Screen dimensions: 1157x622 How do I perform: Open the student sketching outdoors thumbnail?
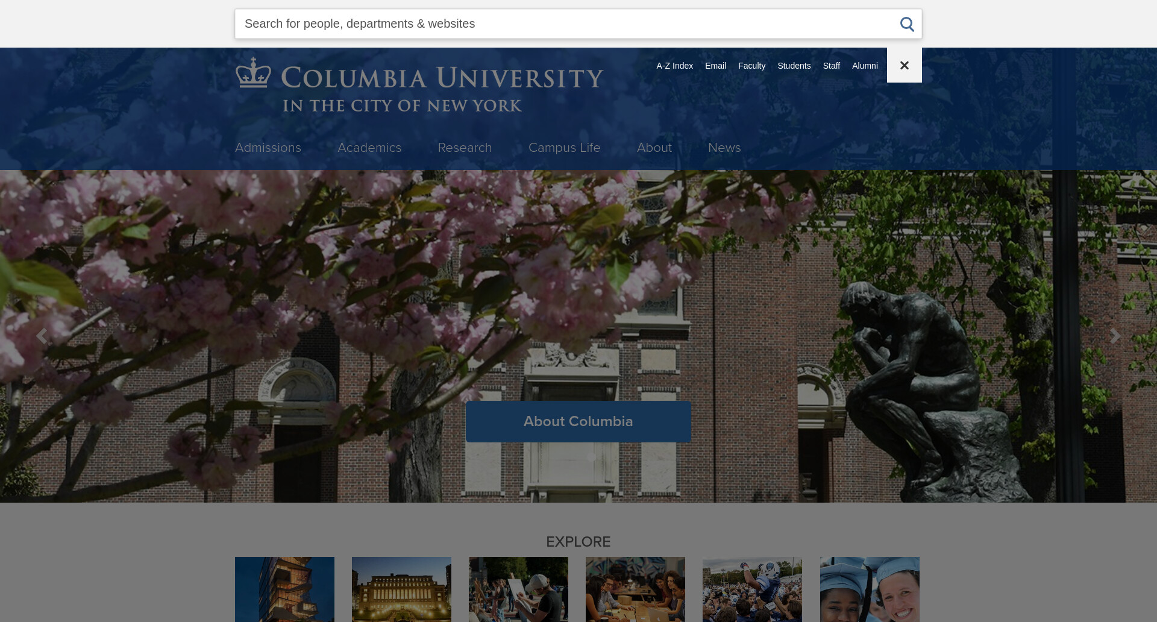pyautogui.click(x=518, y=589)
